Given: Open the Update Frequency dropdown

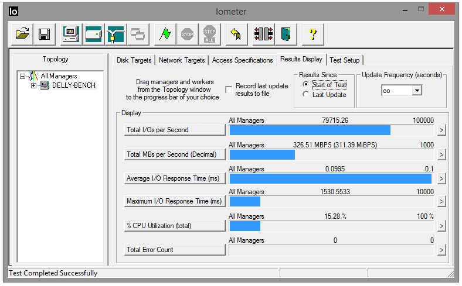Looking at the screenshot, I should coord(417,91).
